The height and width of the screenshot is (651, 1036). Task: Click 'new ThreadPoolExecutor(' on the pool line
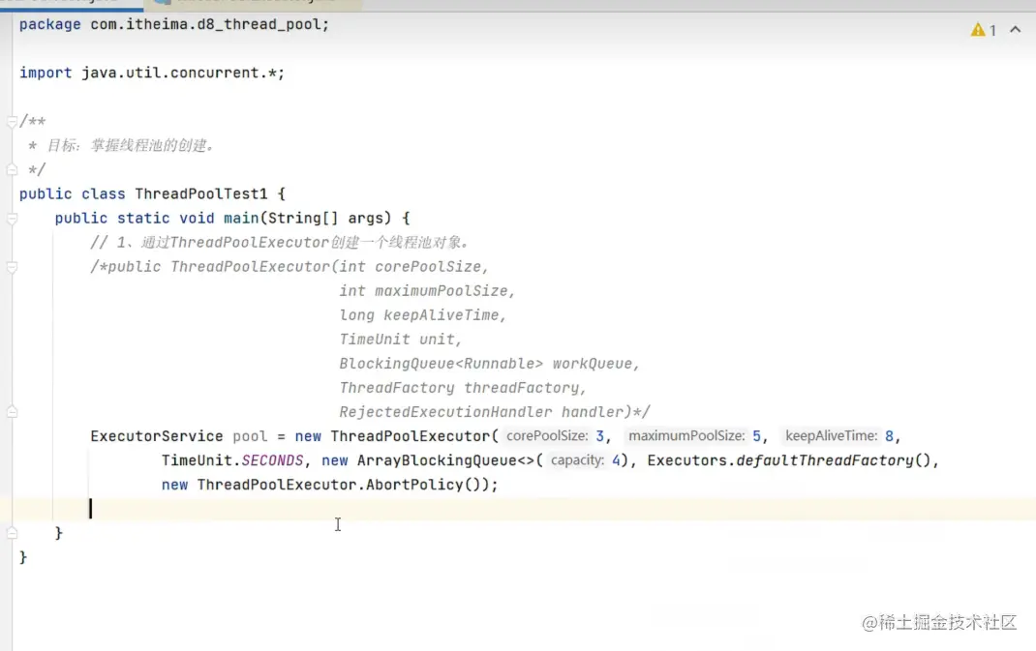pyautogui.click(x=396, y=436)
